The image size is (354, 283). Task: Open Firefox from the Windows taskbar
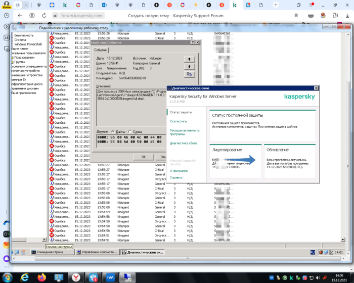click(41, 277)
